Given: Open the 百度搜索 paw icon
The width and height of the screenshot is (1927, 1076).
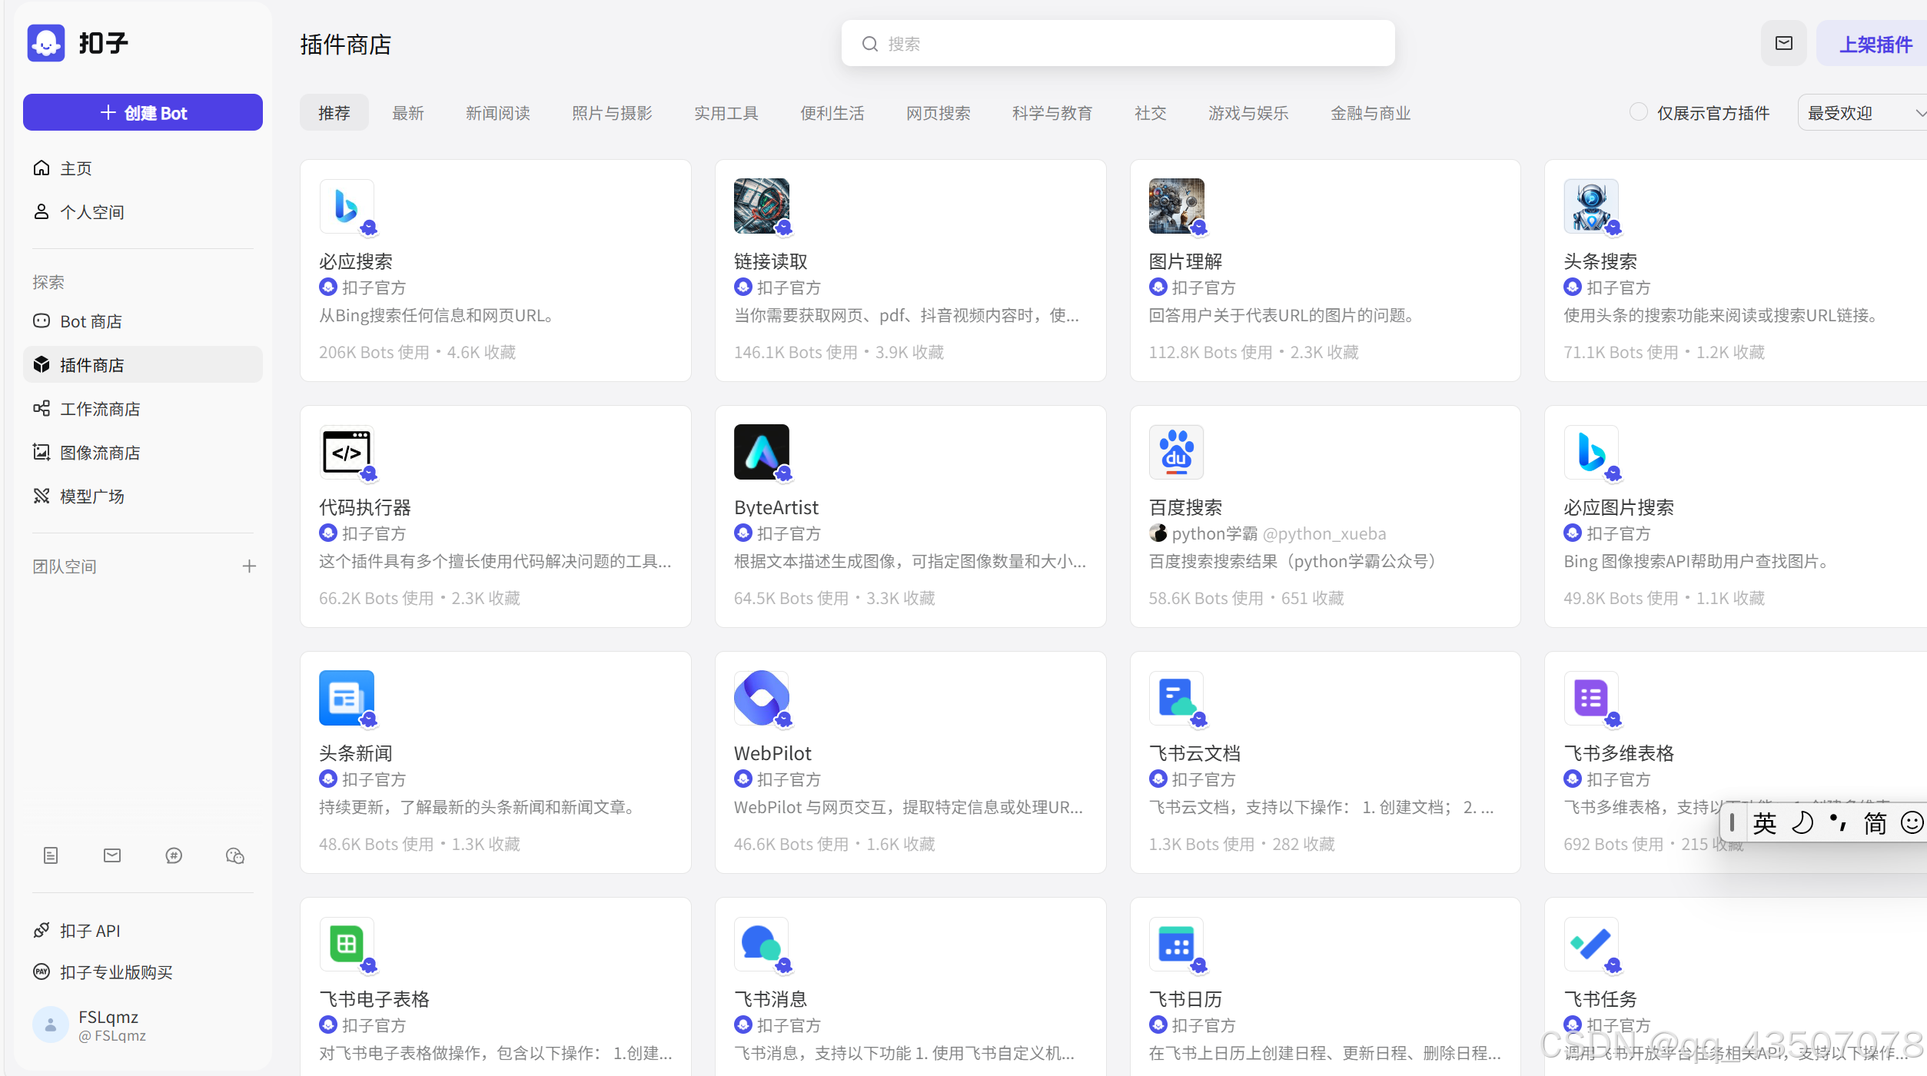Looking at the screenshot, I should pyautogui.click(x=1176, y=452).
